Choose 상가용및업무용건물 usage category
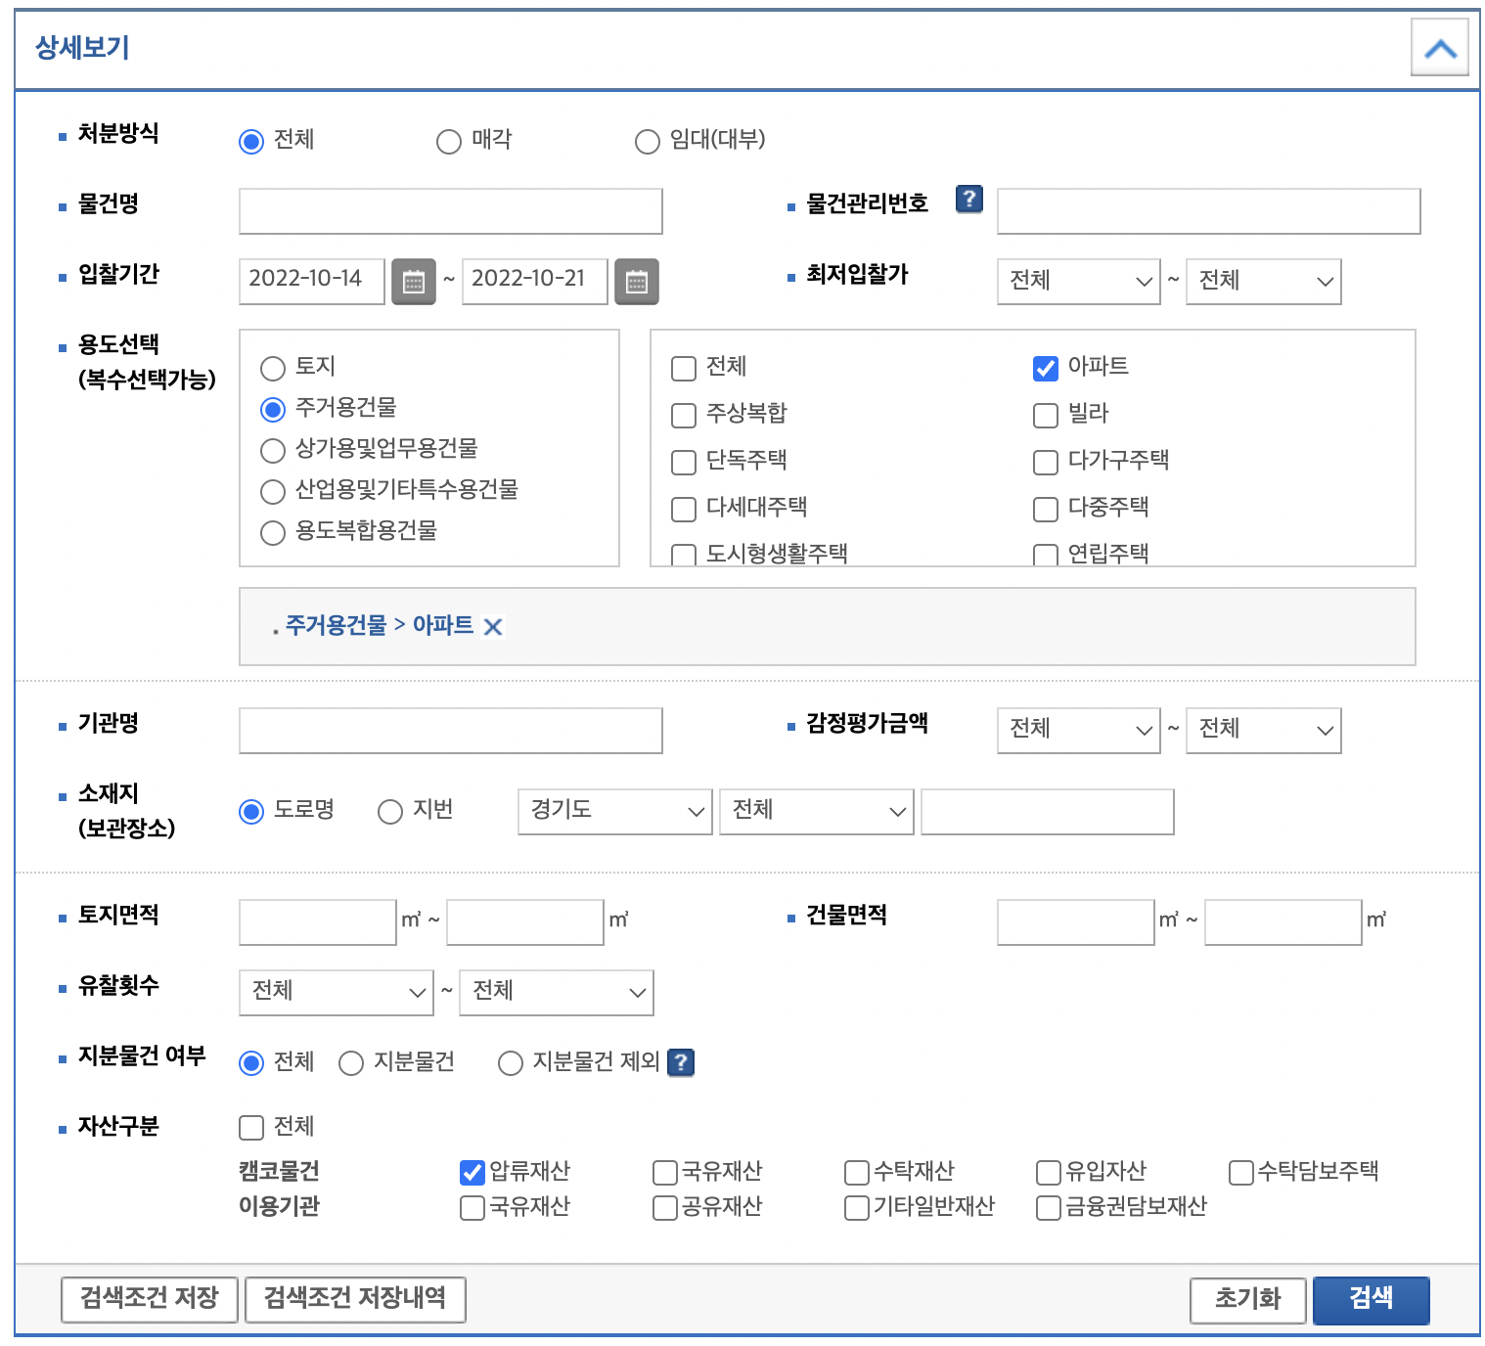This screenshot has width=1485, height=1346. click(x=273, y=451)
